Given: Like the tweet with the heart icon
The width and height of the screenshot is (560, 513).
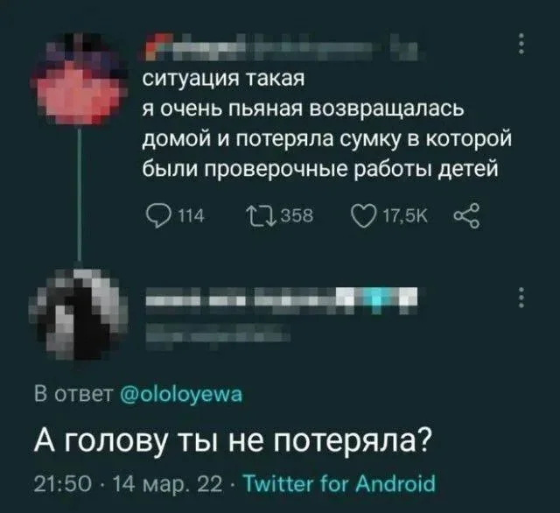Looking at the screenshot, I should (x=365, y=216).
